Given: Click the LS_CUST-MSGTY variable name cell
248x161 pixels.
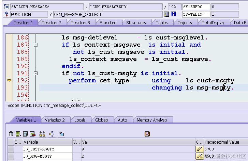Looking at the screenshot, I should pos(48,149).
